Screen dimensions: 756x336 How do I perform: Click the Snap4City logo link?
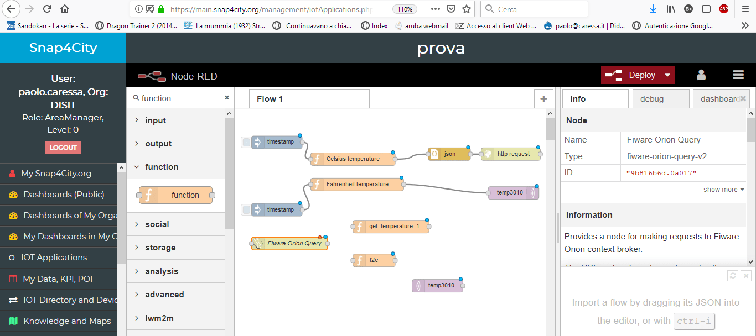63,48
